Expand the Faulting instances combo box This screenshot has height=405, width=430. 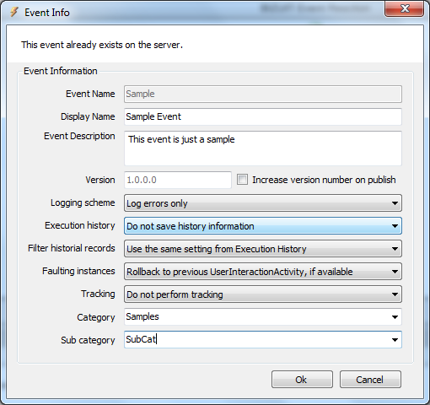click(x=263, y=272)
